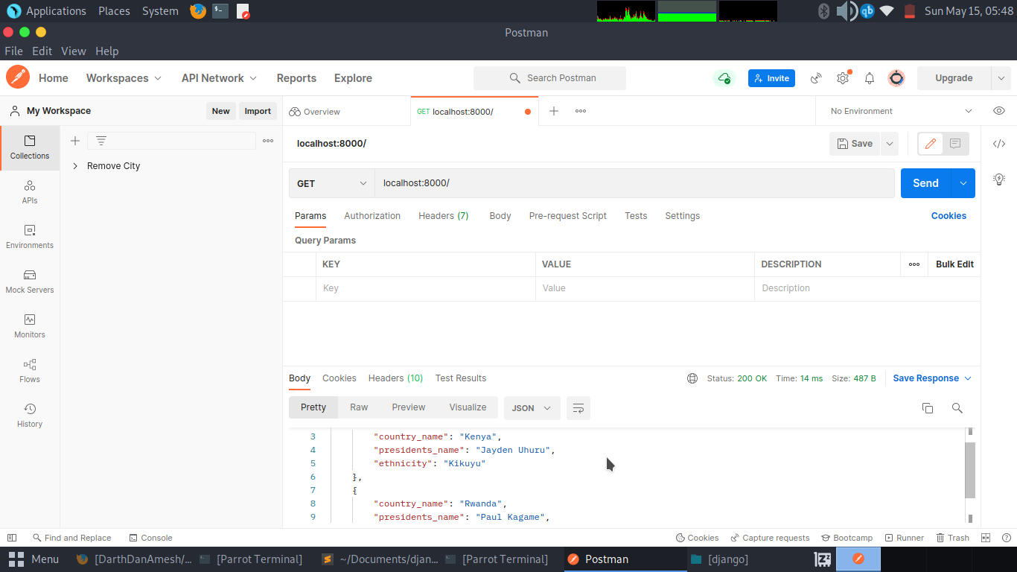
Task: Open the Collections sidebar panel
Action: coord(30,147)
